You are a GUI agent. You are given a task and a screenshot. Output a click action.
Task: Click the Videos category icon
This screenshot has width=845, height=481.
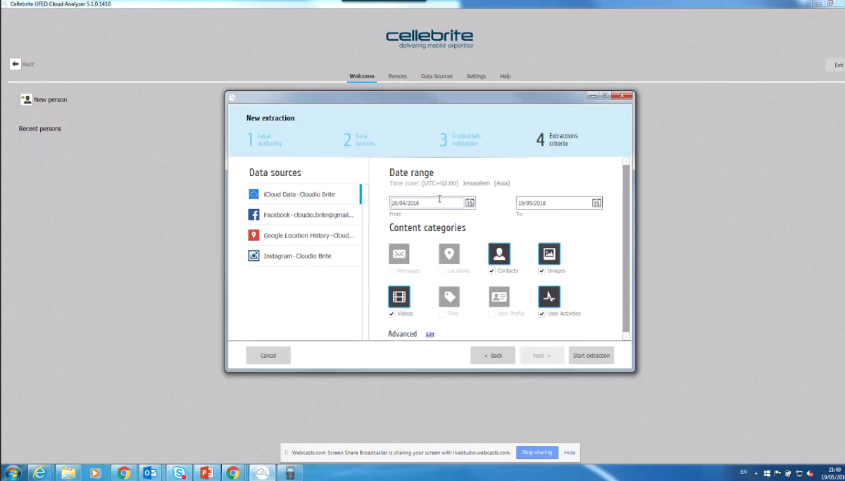click(399, 296)
